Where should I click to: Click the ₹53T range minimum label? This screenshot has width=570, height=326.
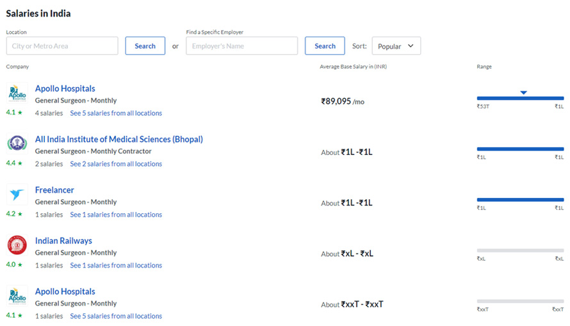click(483, 106)
